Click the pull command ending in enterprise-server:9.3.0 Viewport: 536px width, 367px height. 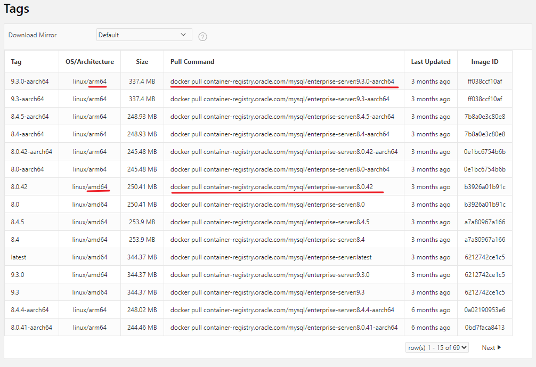(x=270, y=275)
